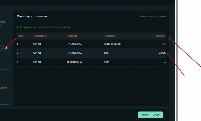The height and width of the screenshot is (121, 201).
Task: Click the scrollbar beside the payout panel
Action: (x=177, y=60)
